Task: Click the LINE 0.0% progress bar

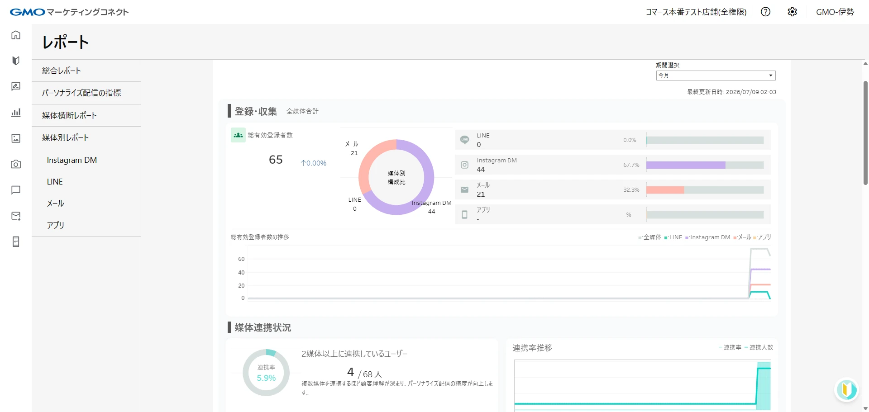Action: tap(705, 140)
